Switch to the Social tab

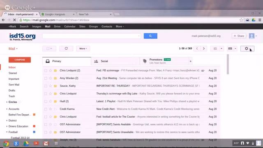(115, 61)
